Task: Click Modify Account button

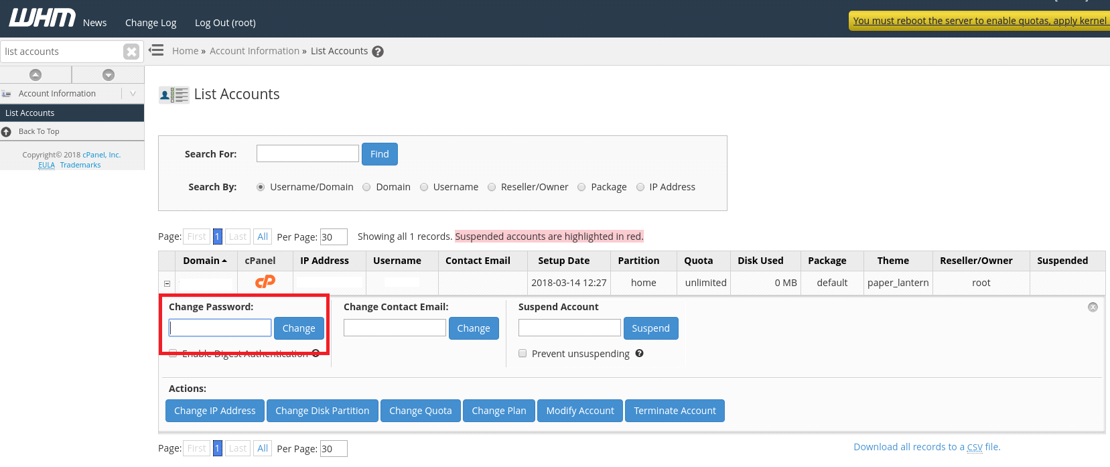Action: (x=580, y=411)
